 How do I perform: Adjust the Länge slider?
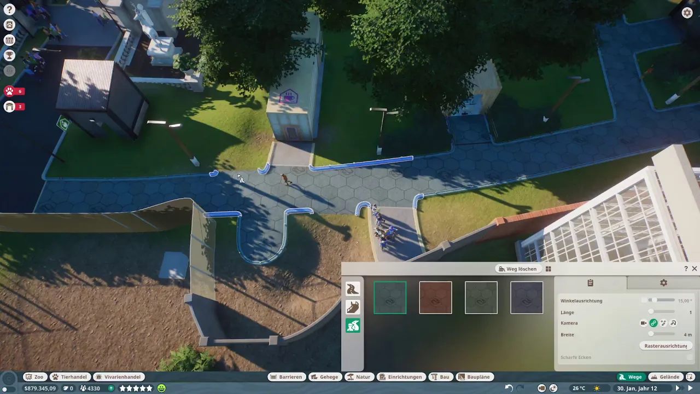662,312
